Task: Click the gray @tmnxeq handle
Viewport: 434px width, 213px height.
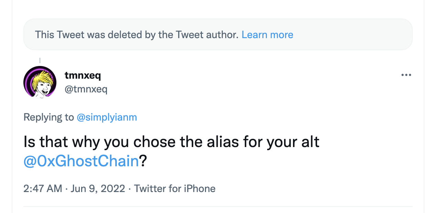Action: 86,89
